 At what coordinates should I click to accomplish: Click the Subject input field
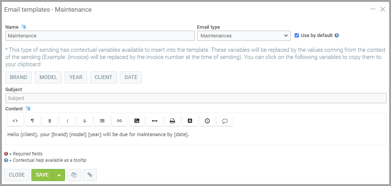coord(195,98)
